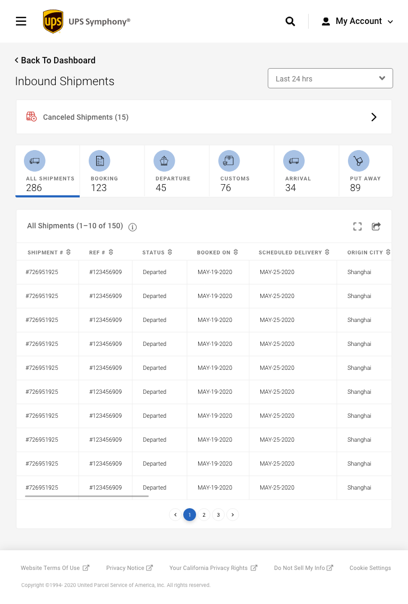Open search with the magnifier icon

(x=290, y=21)
